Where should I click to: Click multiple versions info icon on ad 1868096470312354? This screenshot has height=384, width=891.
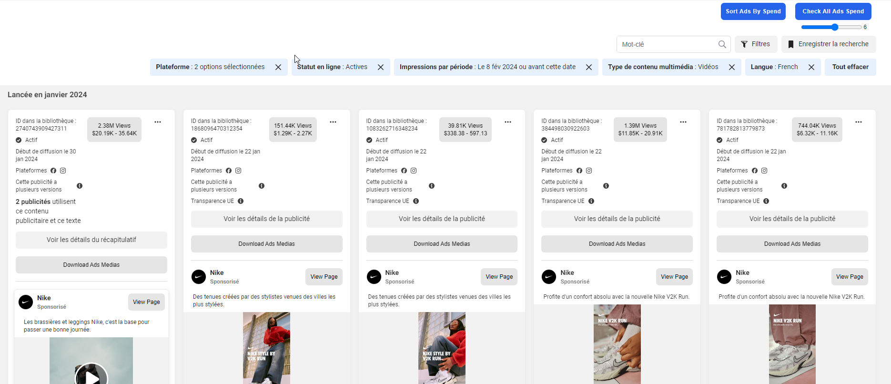click(262, 186)
